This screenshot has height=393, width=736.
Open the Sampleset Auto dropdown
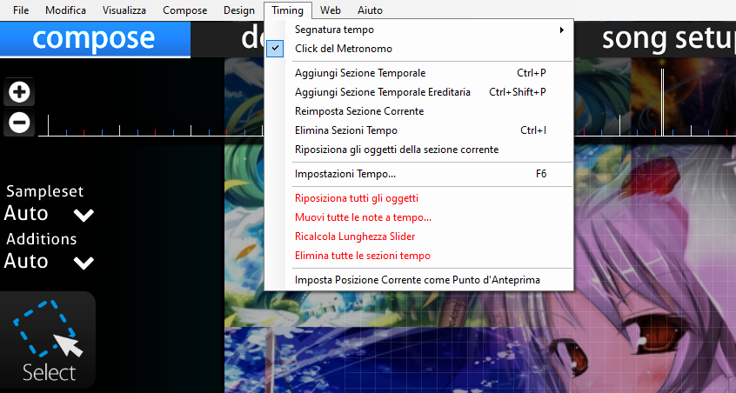(x=50, y=214)
